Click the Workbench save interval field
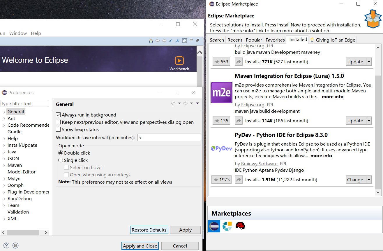The height and width of the screenshot is (251, 383). click(x=169, y=137)
